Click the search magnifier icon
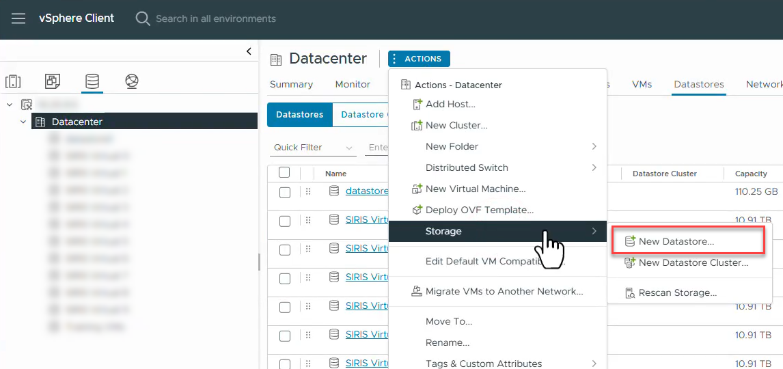This screenshot has height=369, width=783. pos(143,19)
